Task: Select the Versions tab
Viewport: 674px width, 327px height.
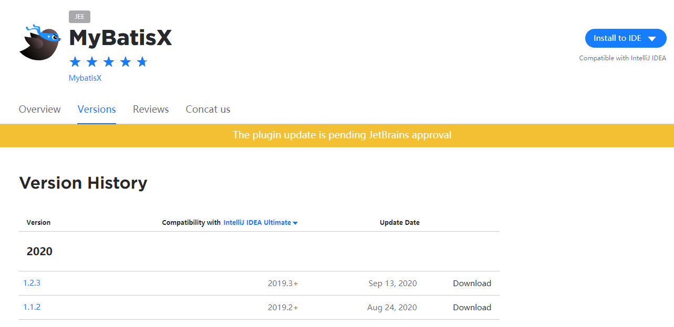Action: tap(97, 110)
